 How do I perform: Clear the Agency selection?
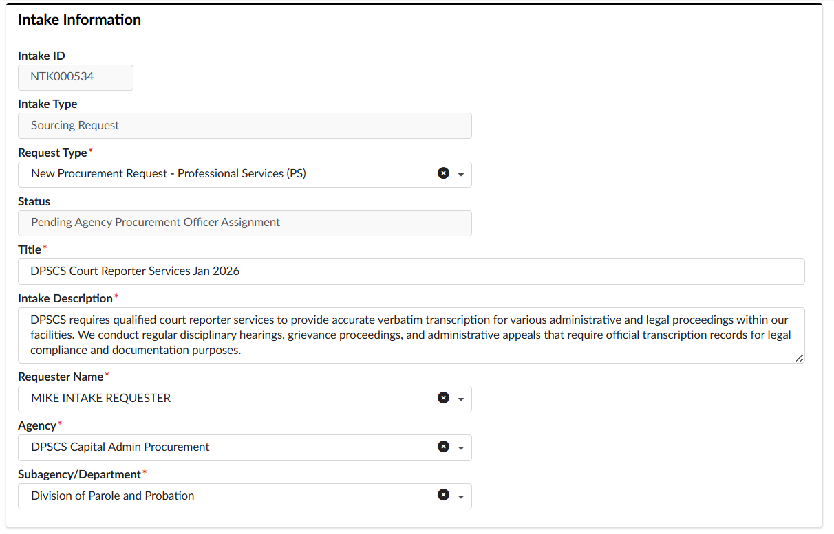pyautogui.click(x=443, y=447)
